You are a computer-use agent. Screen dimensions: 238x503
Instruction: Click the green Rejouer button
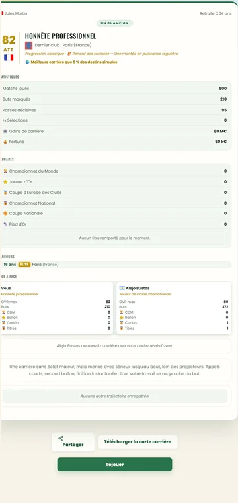coord(114,464)
